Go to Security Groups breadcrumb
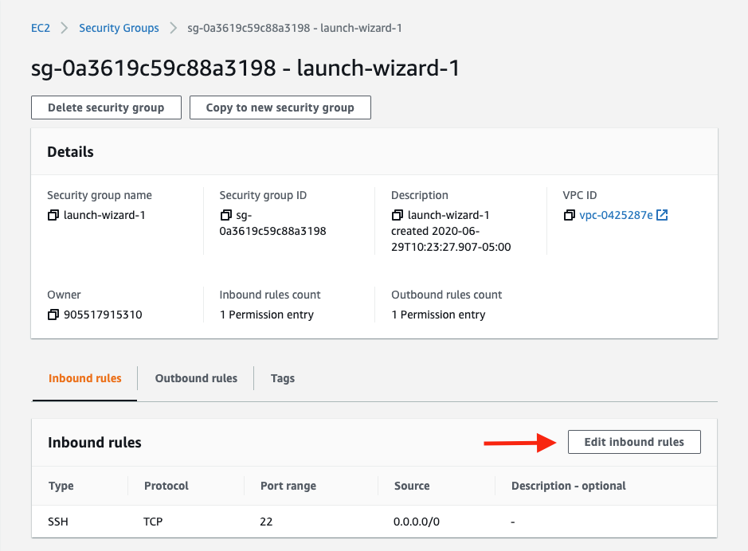This screenshot has width=748, height=551. coord(119,28)
